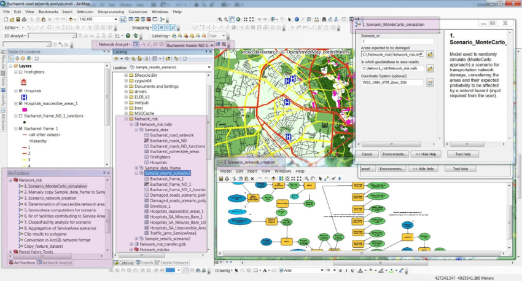
Task: Click the List By Drawing Order icon
Action: 11,58
